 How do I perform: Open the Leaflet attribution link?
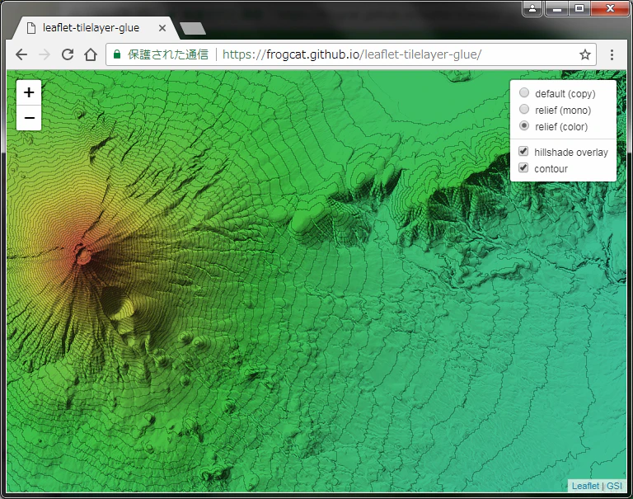click(x=585, y=486)
